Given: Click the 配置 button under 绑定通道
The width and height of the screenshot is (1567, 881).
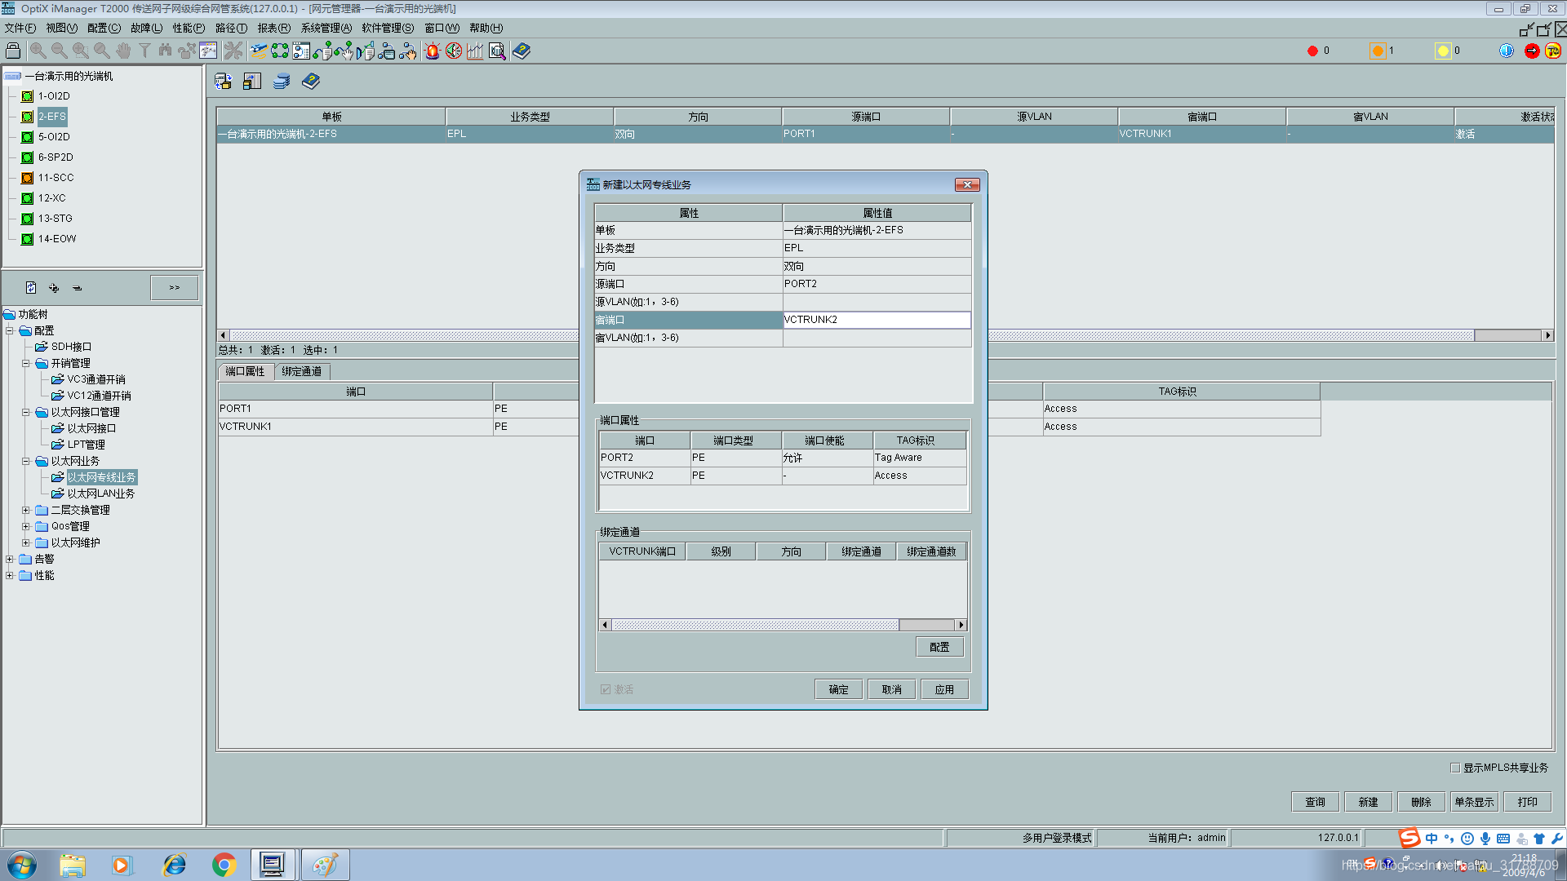Looking at the screenshot, I should click(939, 647).
